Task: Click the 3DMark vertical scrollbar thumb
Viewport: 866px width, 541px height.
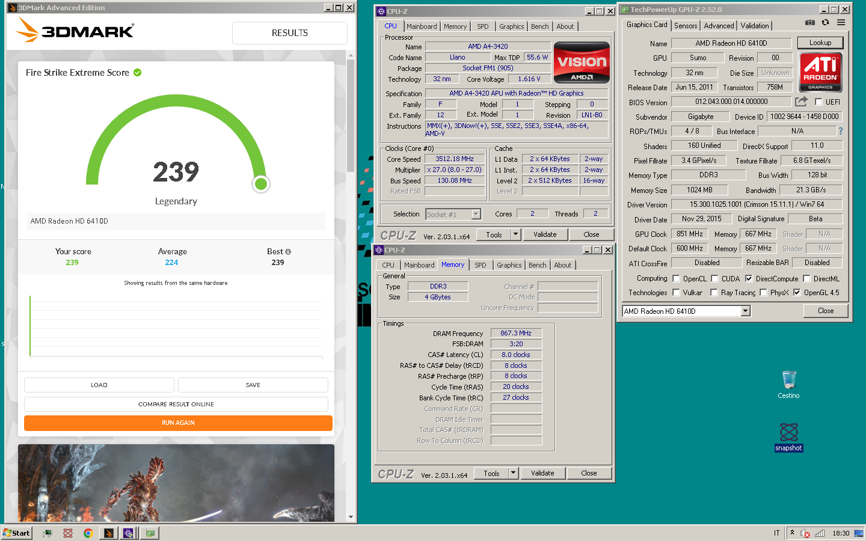Action: (351, 115)
